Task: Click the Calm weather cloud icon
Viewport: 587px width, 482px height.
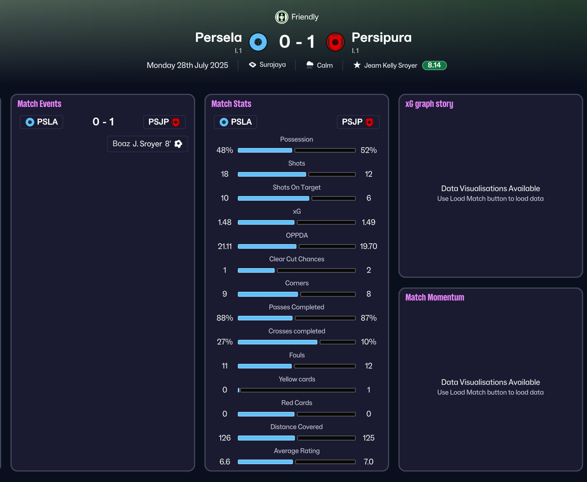Action: click(310, 65)
